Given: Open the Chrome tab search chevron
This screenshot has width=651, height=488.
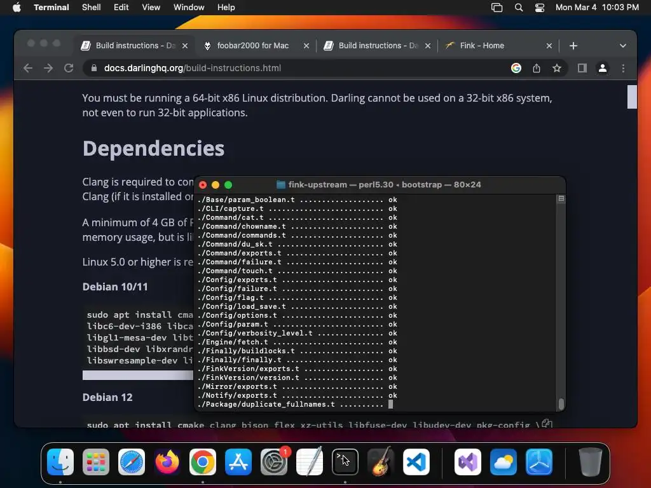Looking at the screenshot, I should [x=623, y=46].
